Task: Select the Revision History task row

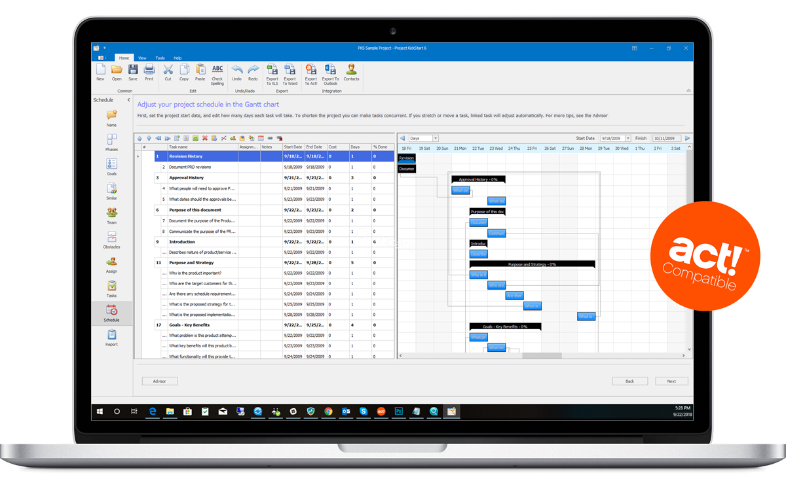Action: point(275,156)
